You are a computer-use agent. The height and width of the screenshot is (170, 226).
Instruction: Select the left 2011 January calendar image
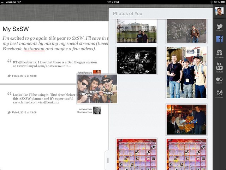[x=137, y=154]
